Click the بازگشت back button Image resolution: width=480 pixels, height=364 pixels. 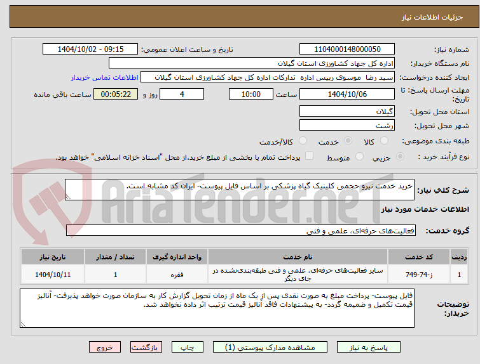point(146,348)
